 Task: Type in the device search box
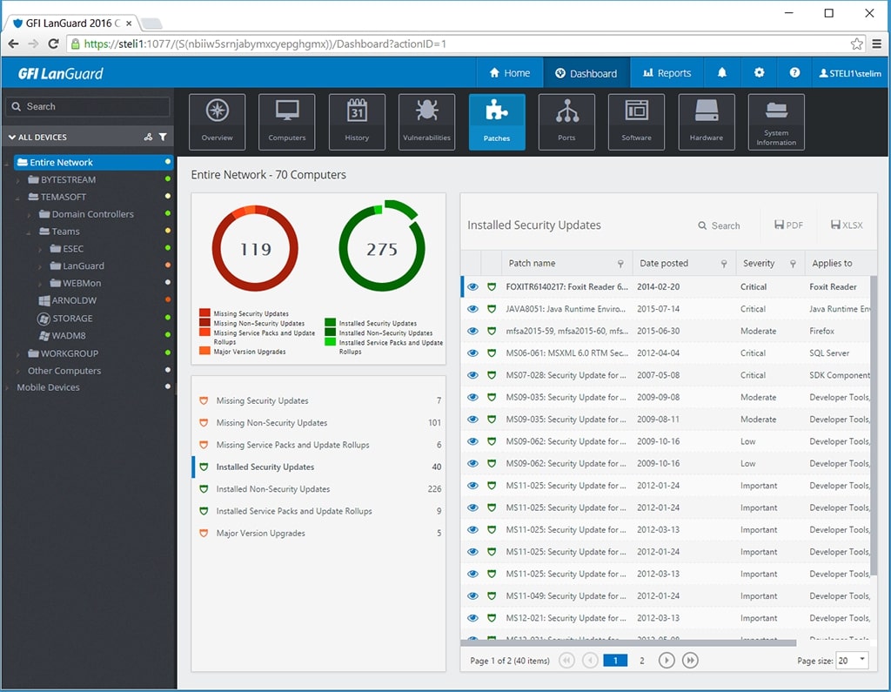87,105
